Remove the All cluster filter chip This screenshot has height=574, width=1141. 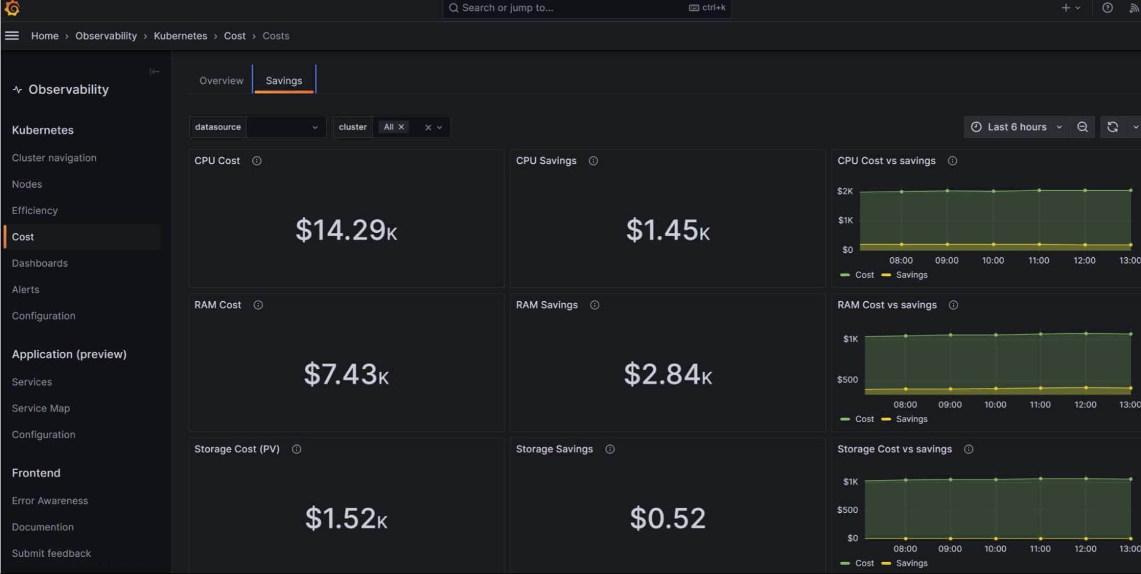tap(401, 127)
